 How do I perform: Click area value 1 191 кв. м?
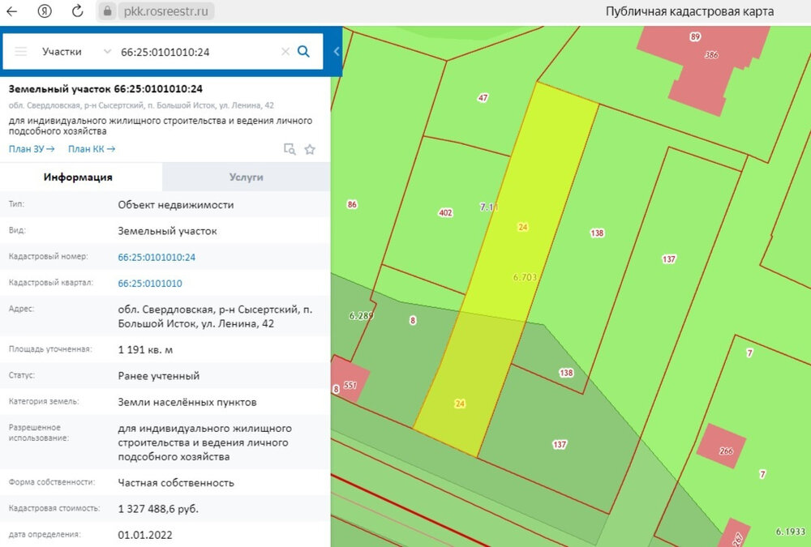point(145,349)
